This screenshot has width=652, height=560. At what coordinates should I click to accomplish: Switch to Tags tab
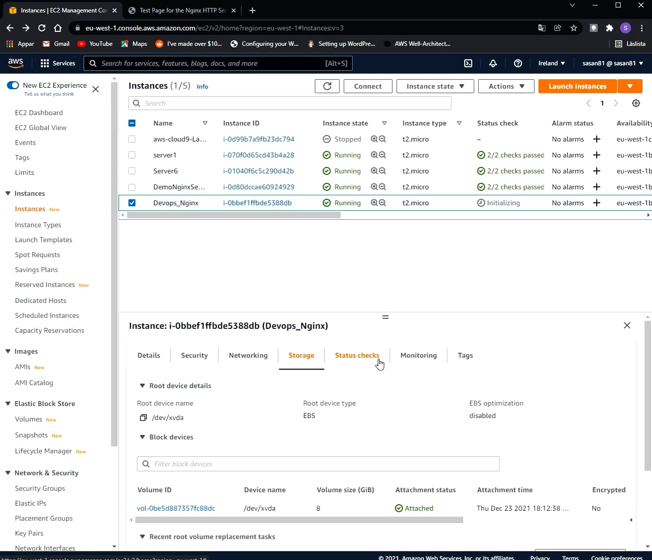pyautogui.click(x=465, y=355)
